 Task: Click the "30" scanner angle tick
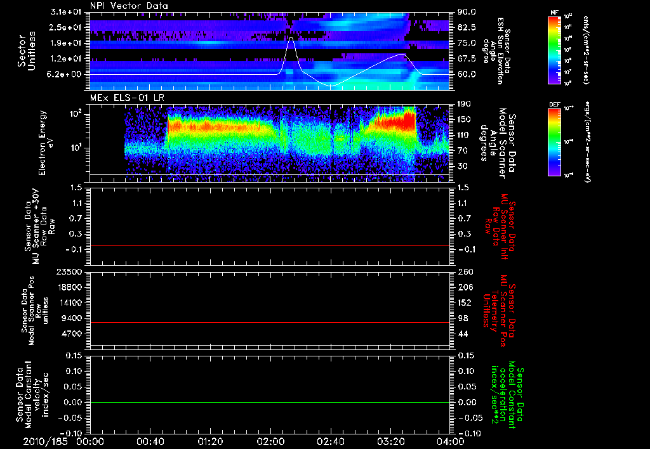(x=462, y=166)
